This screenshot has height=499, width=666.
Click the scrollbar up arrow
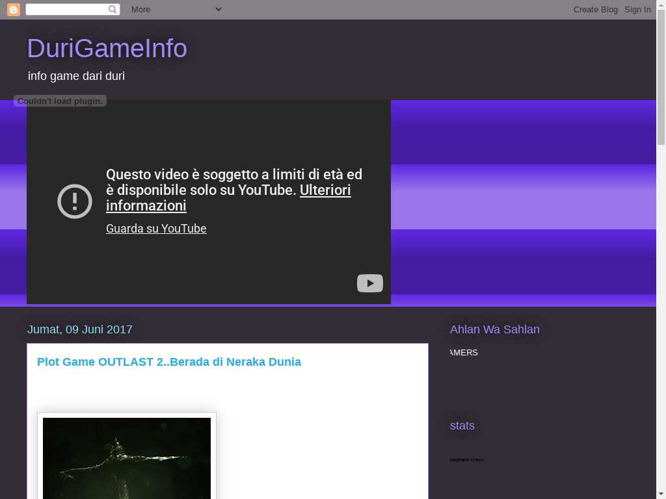pos(661,5)
